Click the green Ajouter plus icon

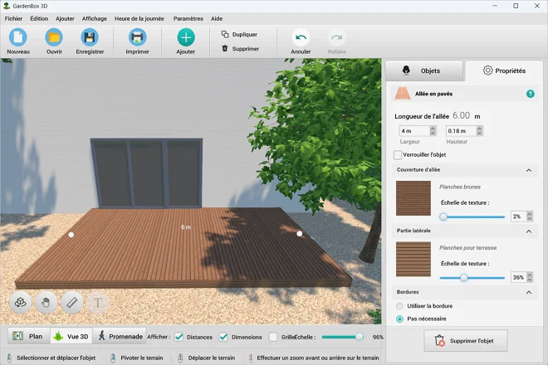tap(186, 37)
